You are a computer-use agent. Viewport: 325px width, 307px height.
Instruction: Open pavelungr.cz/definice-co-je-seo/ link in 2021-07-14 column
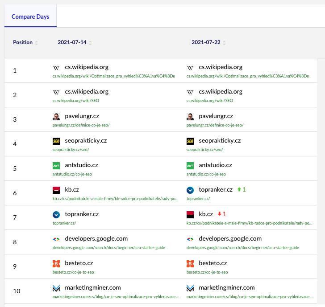point(81,125)
